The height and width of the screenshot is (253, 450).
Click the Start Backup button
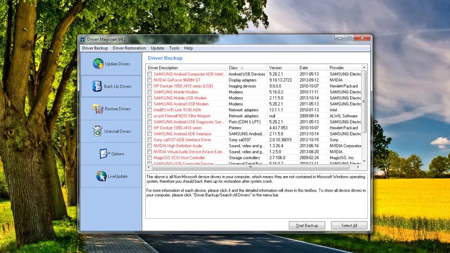pyautogui.click(x=307, y=225)
